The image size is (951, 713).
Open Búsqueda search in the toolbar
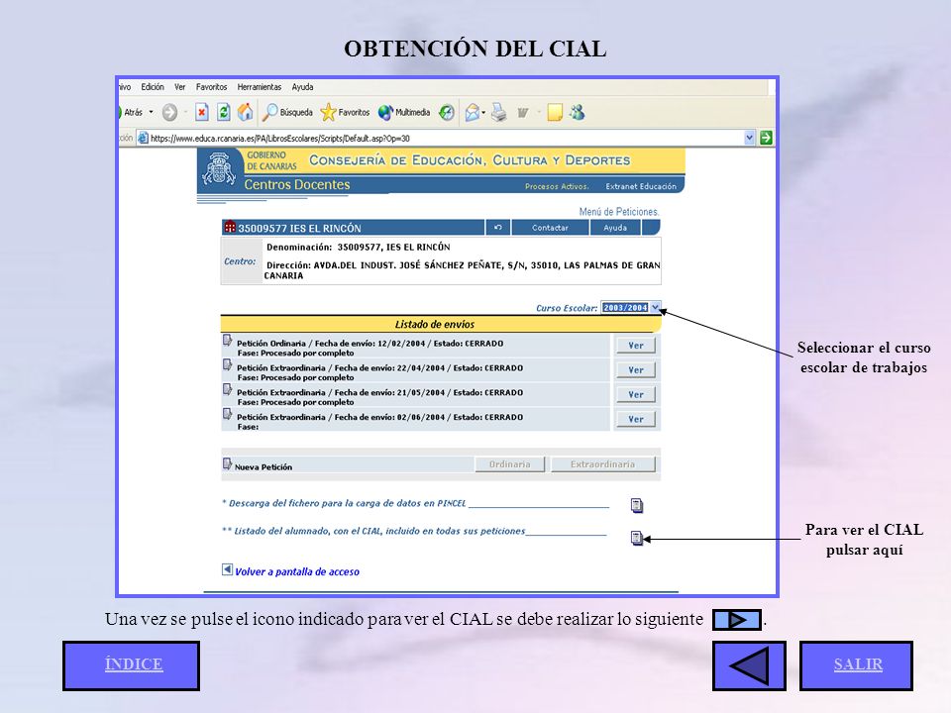[x=287, y=112]
